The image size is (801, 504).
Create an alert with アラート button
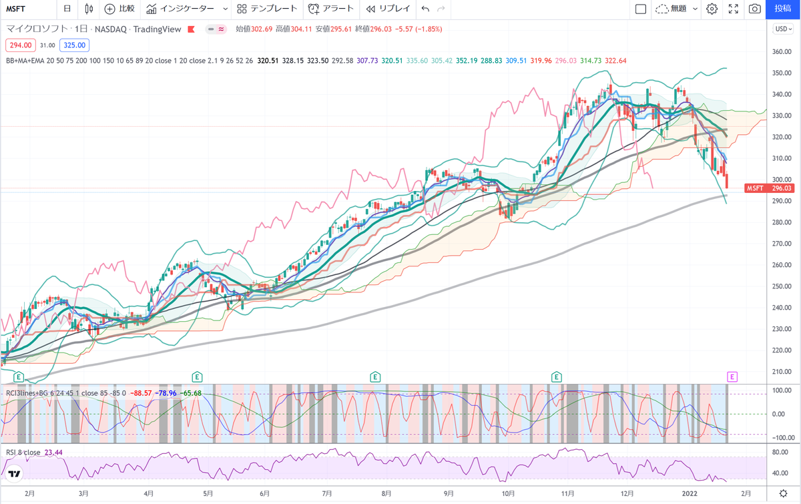click(x=331, y=9)
